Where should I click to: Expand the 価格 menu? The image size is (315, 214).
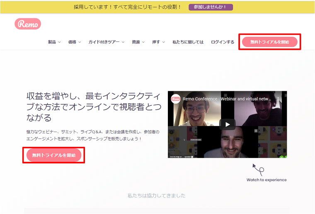click(75, 42)
